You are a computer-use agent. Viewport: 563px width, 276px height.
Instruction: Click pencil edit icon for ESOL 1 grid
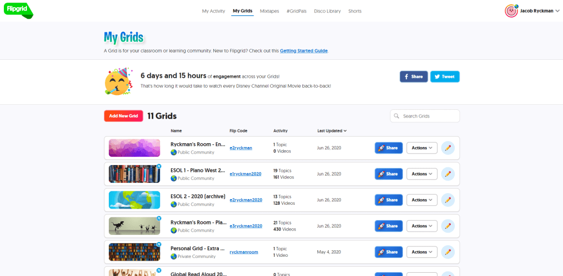point(448,174)
